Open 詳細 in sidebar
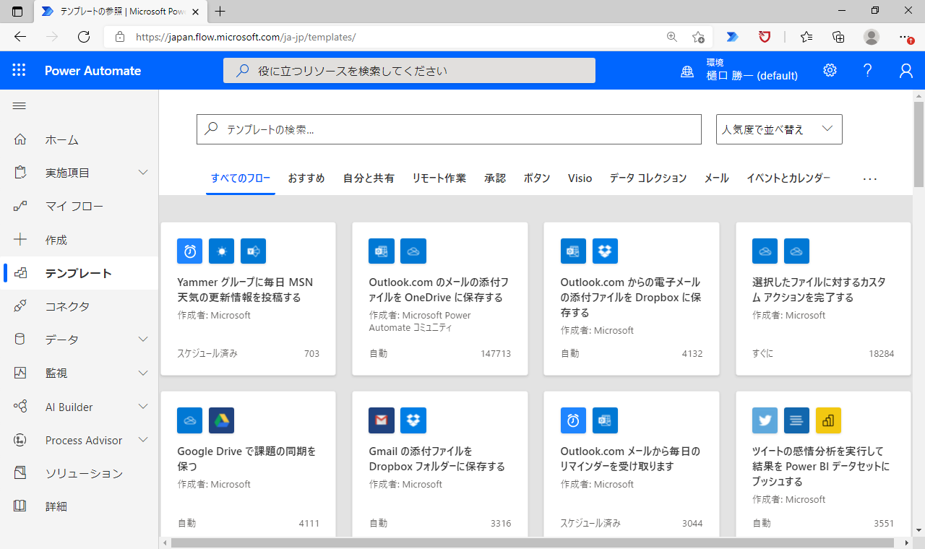The height and width of the screenshot is (549, 925). pos(79,507)
